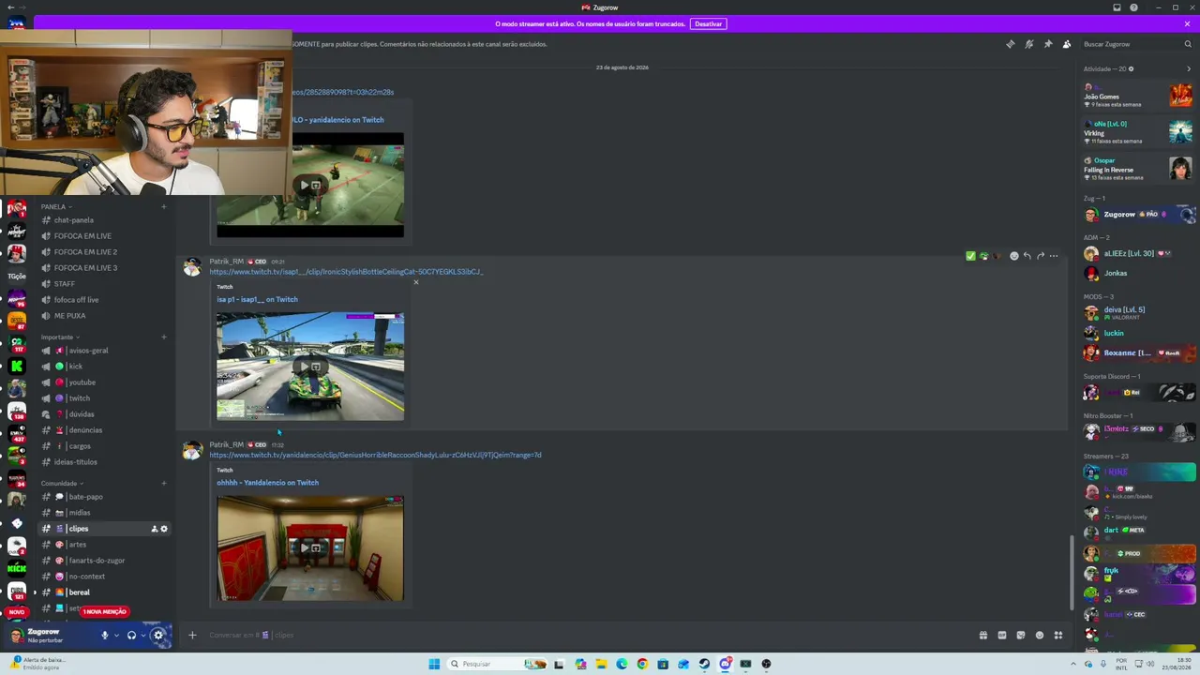The image size is (1200, 675).
Task: Join the STAFF voice channel
Action: [104, 284]
